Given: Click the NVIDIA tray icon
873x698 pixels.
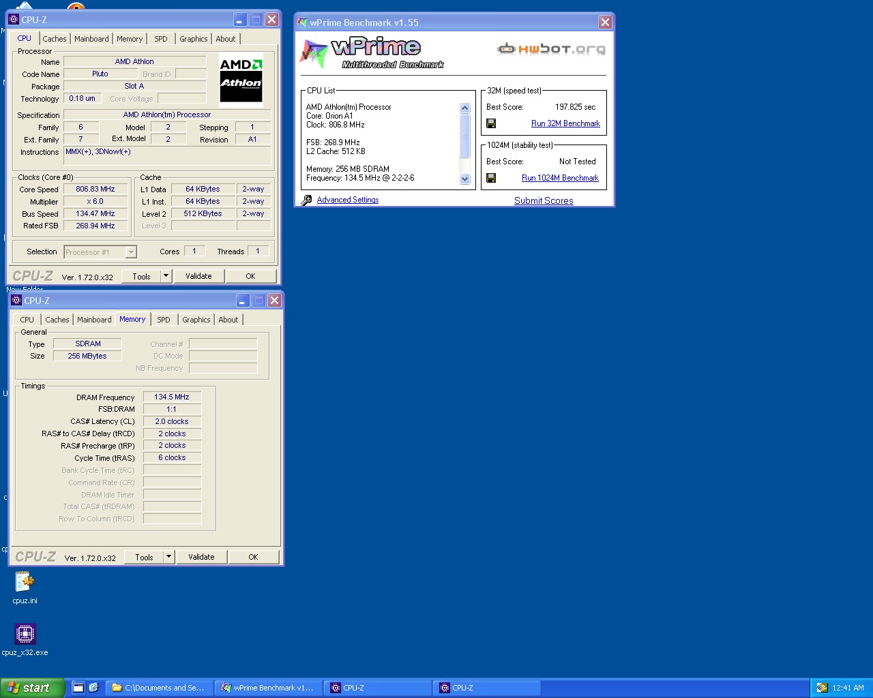Looking at the screenshot, I should click(x=823, y=688).
